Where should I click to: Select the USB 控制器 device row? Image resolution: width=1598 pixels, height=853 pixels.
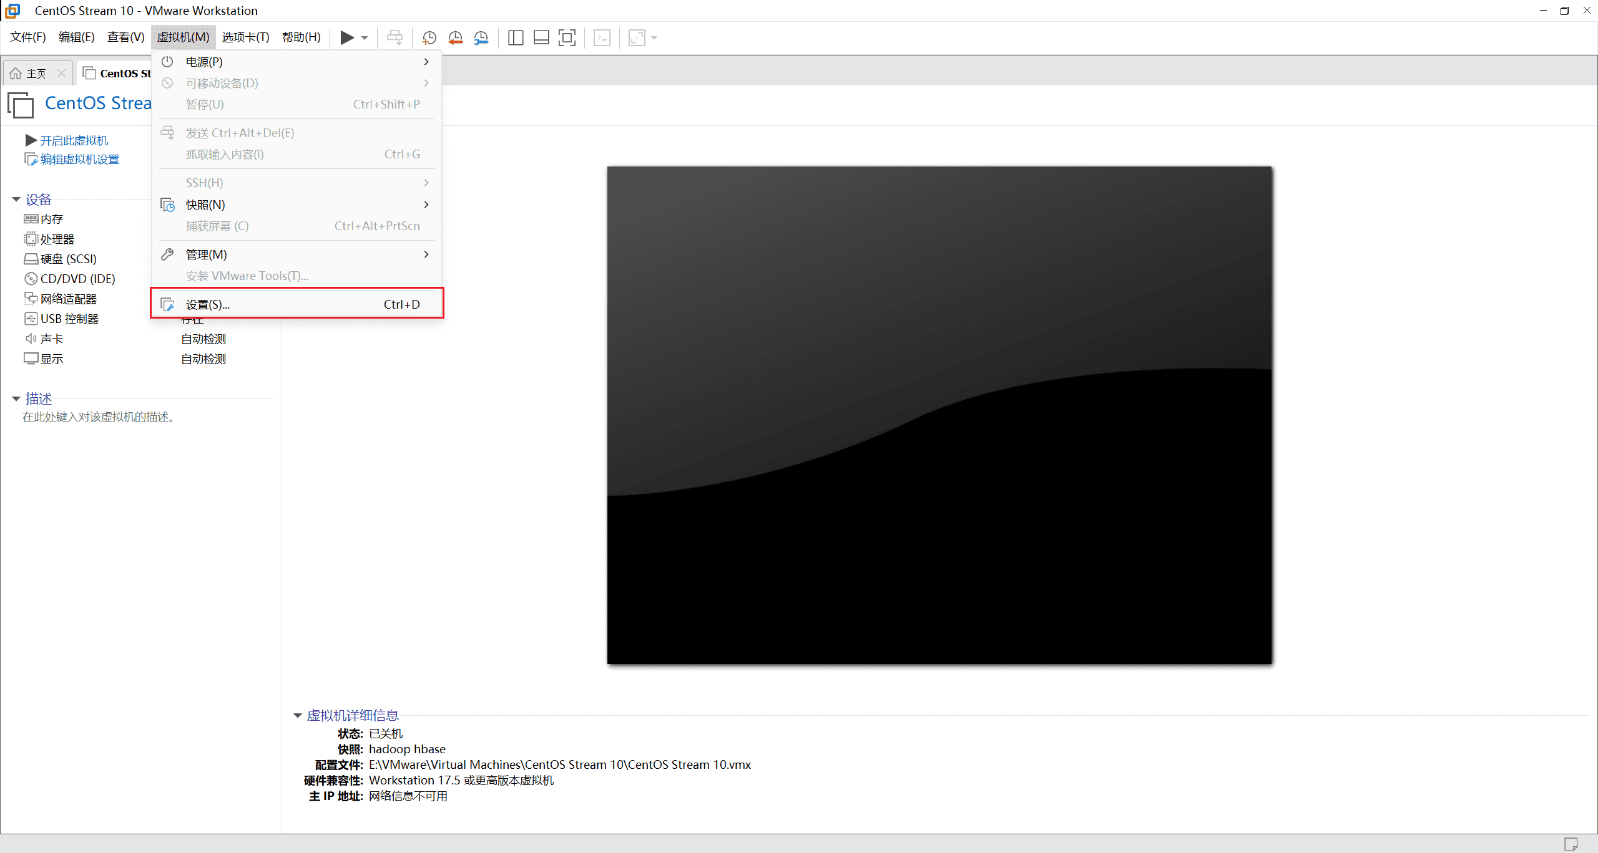pyautogui.click(x=62, y=319)
